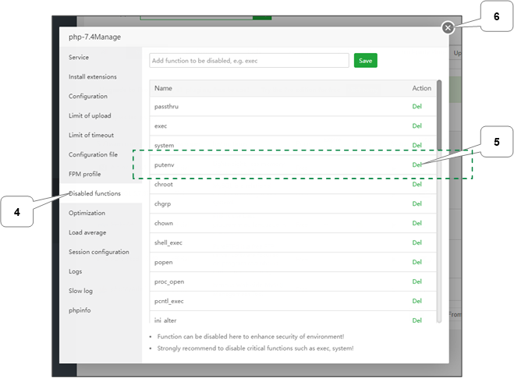Delete the popen function entry

417,262
